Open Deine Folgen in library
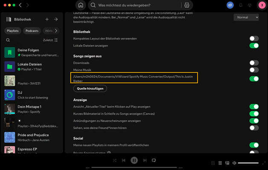This screenshot has height=170, width=268. coord(32,53)
